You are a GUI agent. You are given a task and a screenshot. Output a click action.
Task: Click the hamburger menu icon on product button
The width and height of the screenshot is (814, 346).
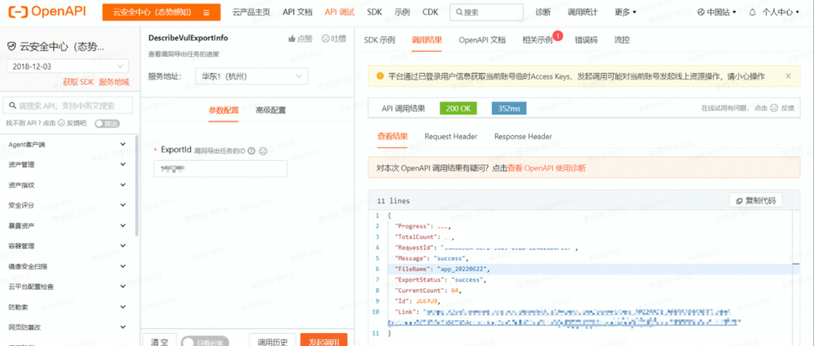point(206,13)
